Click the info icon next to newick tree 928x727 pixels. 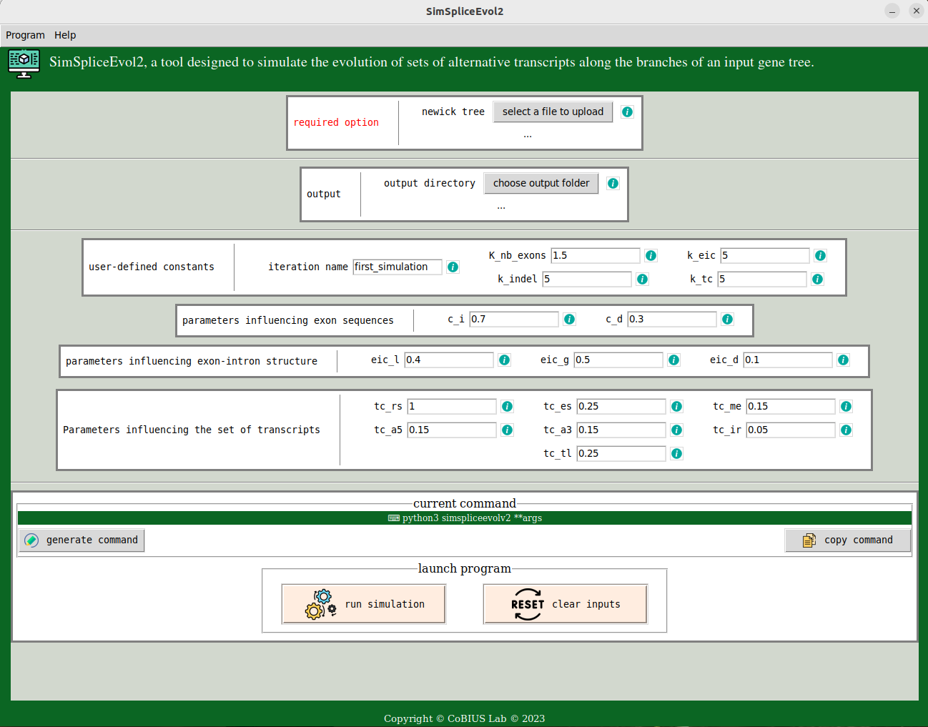click(x=627, y=112)
